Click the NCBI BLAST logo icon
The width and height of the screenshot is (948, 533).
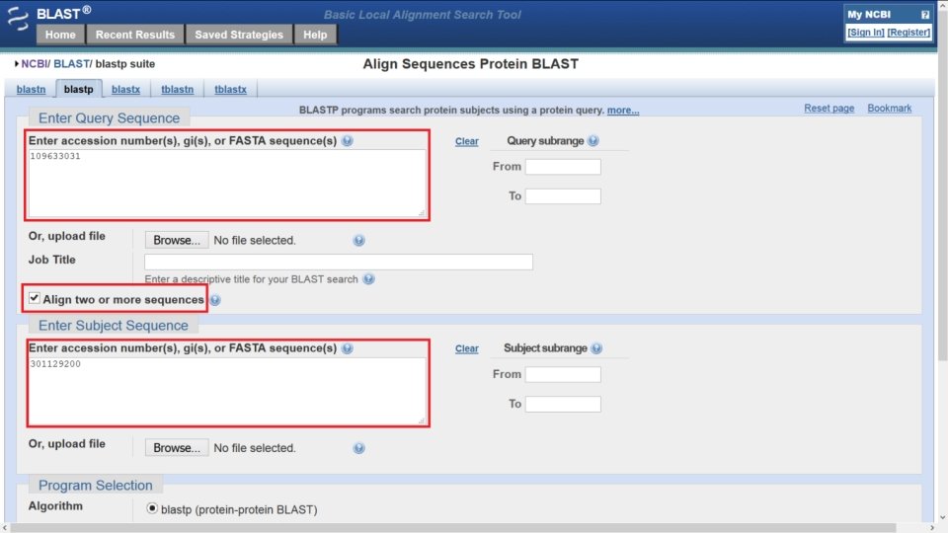[x=18, y=18]
